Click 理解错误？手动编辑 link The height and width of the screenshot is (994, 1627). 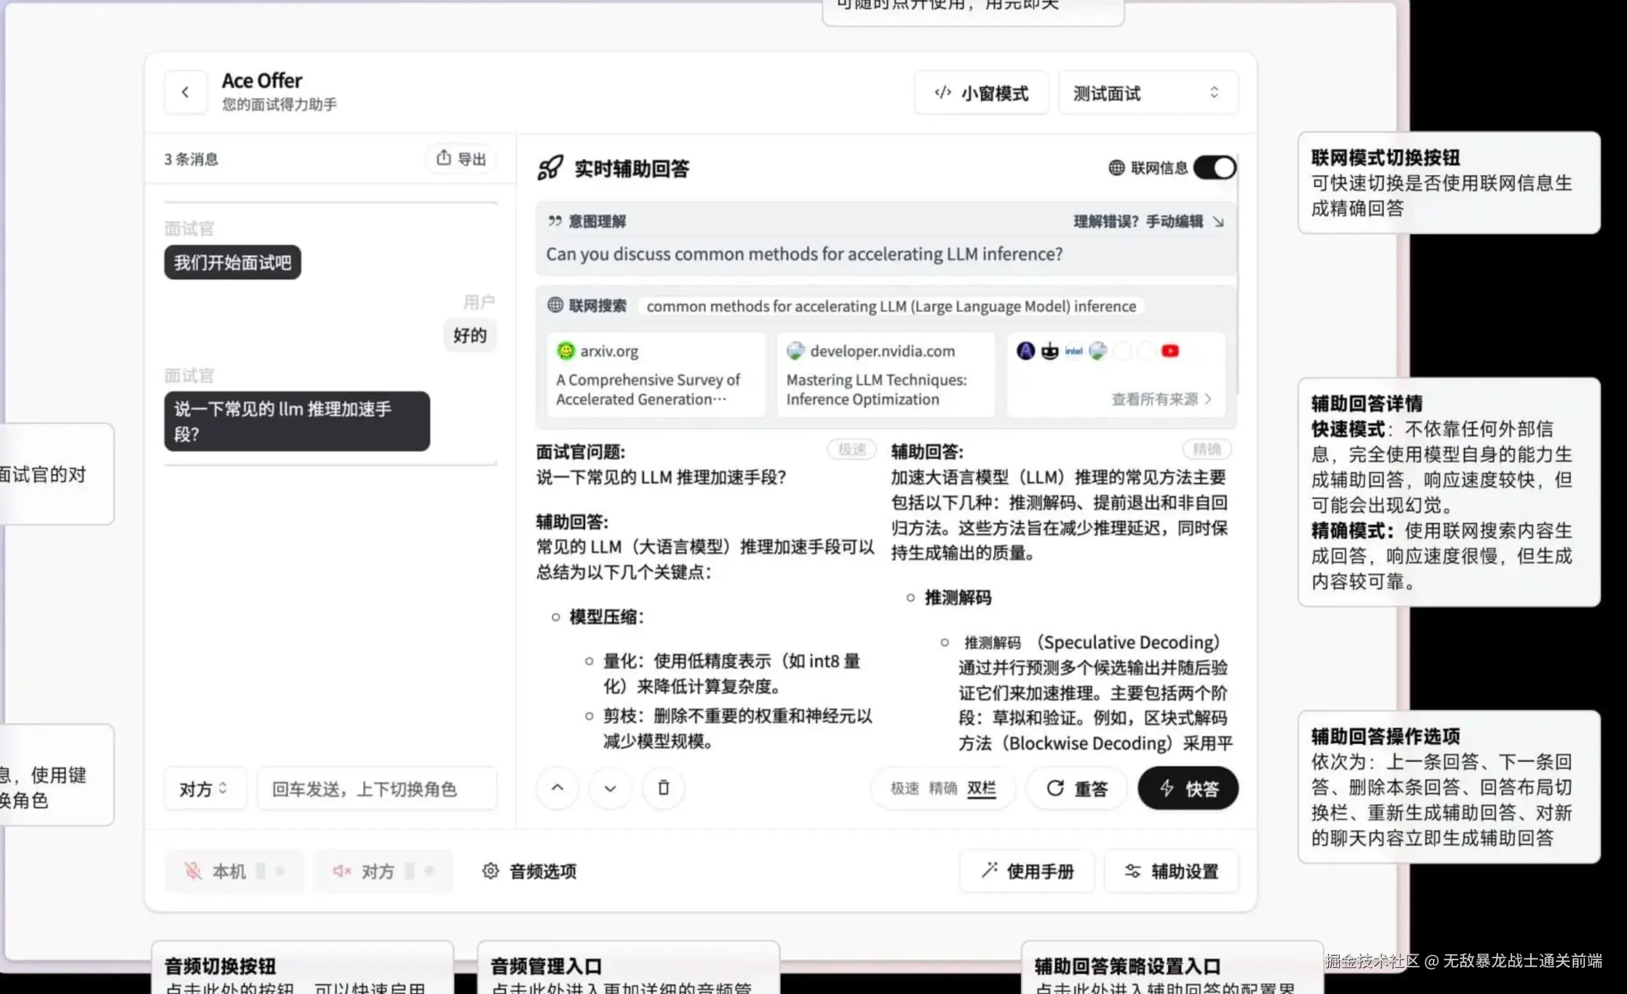coord(1148,222)
